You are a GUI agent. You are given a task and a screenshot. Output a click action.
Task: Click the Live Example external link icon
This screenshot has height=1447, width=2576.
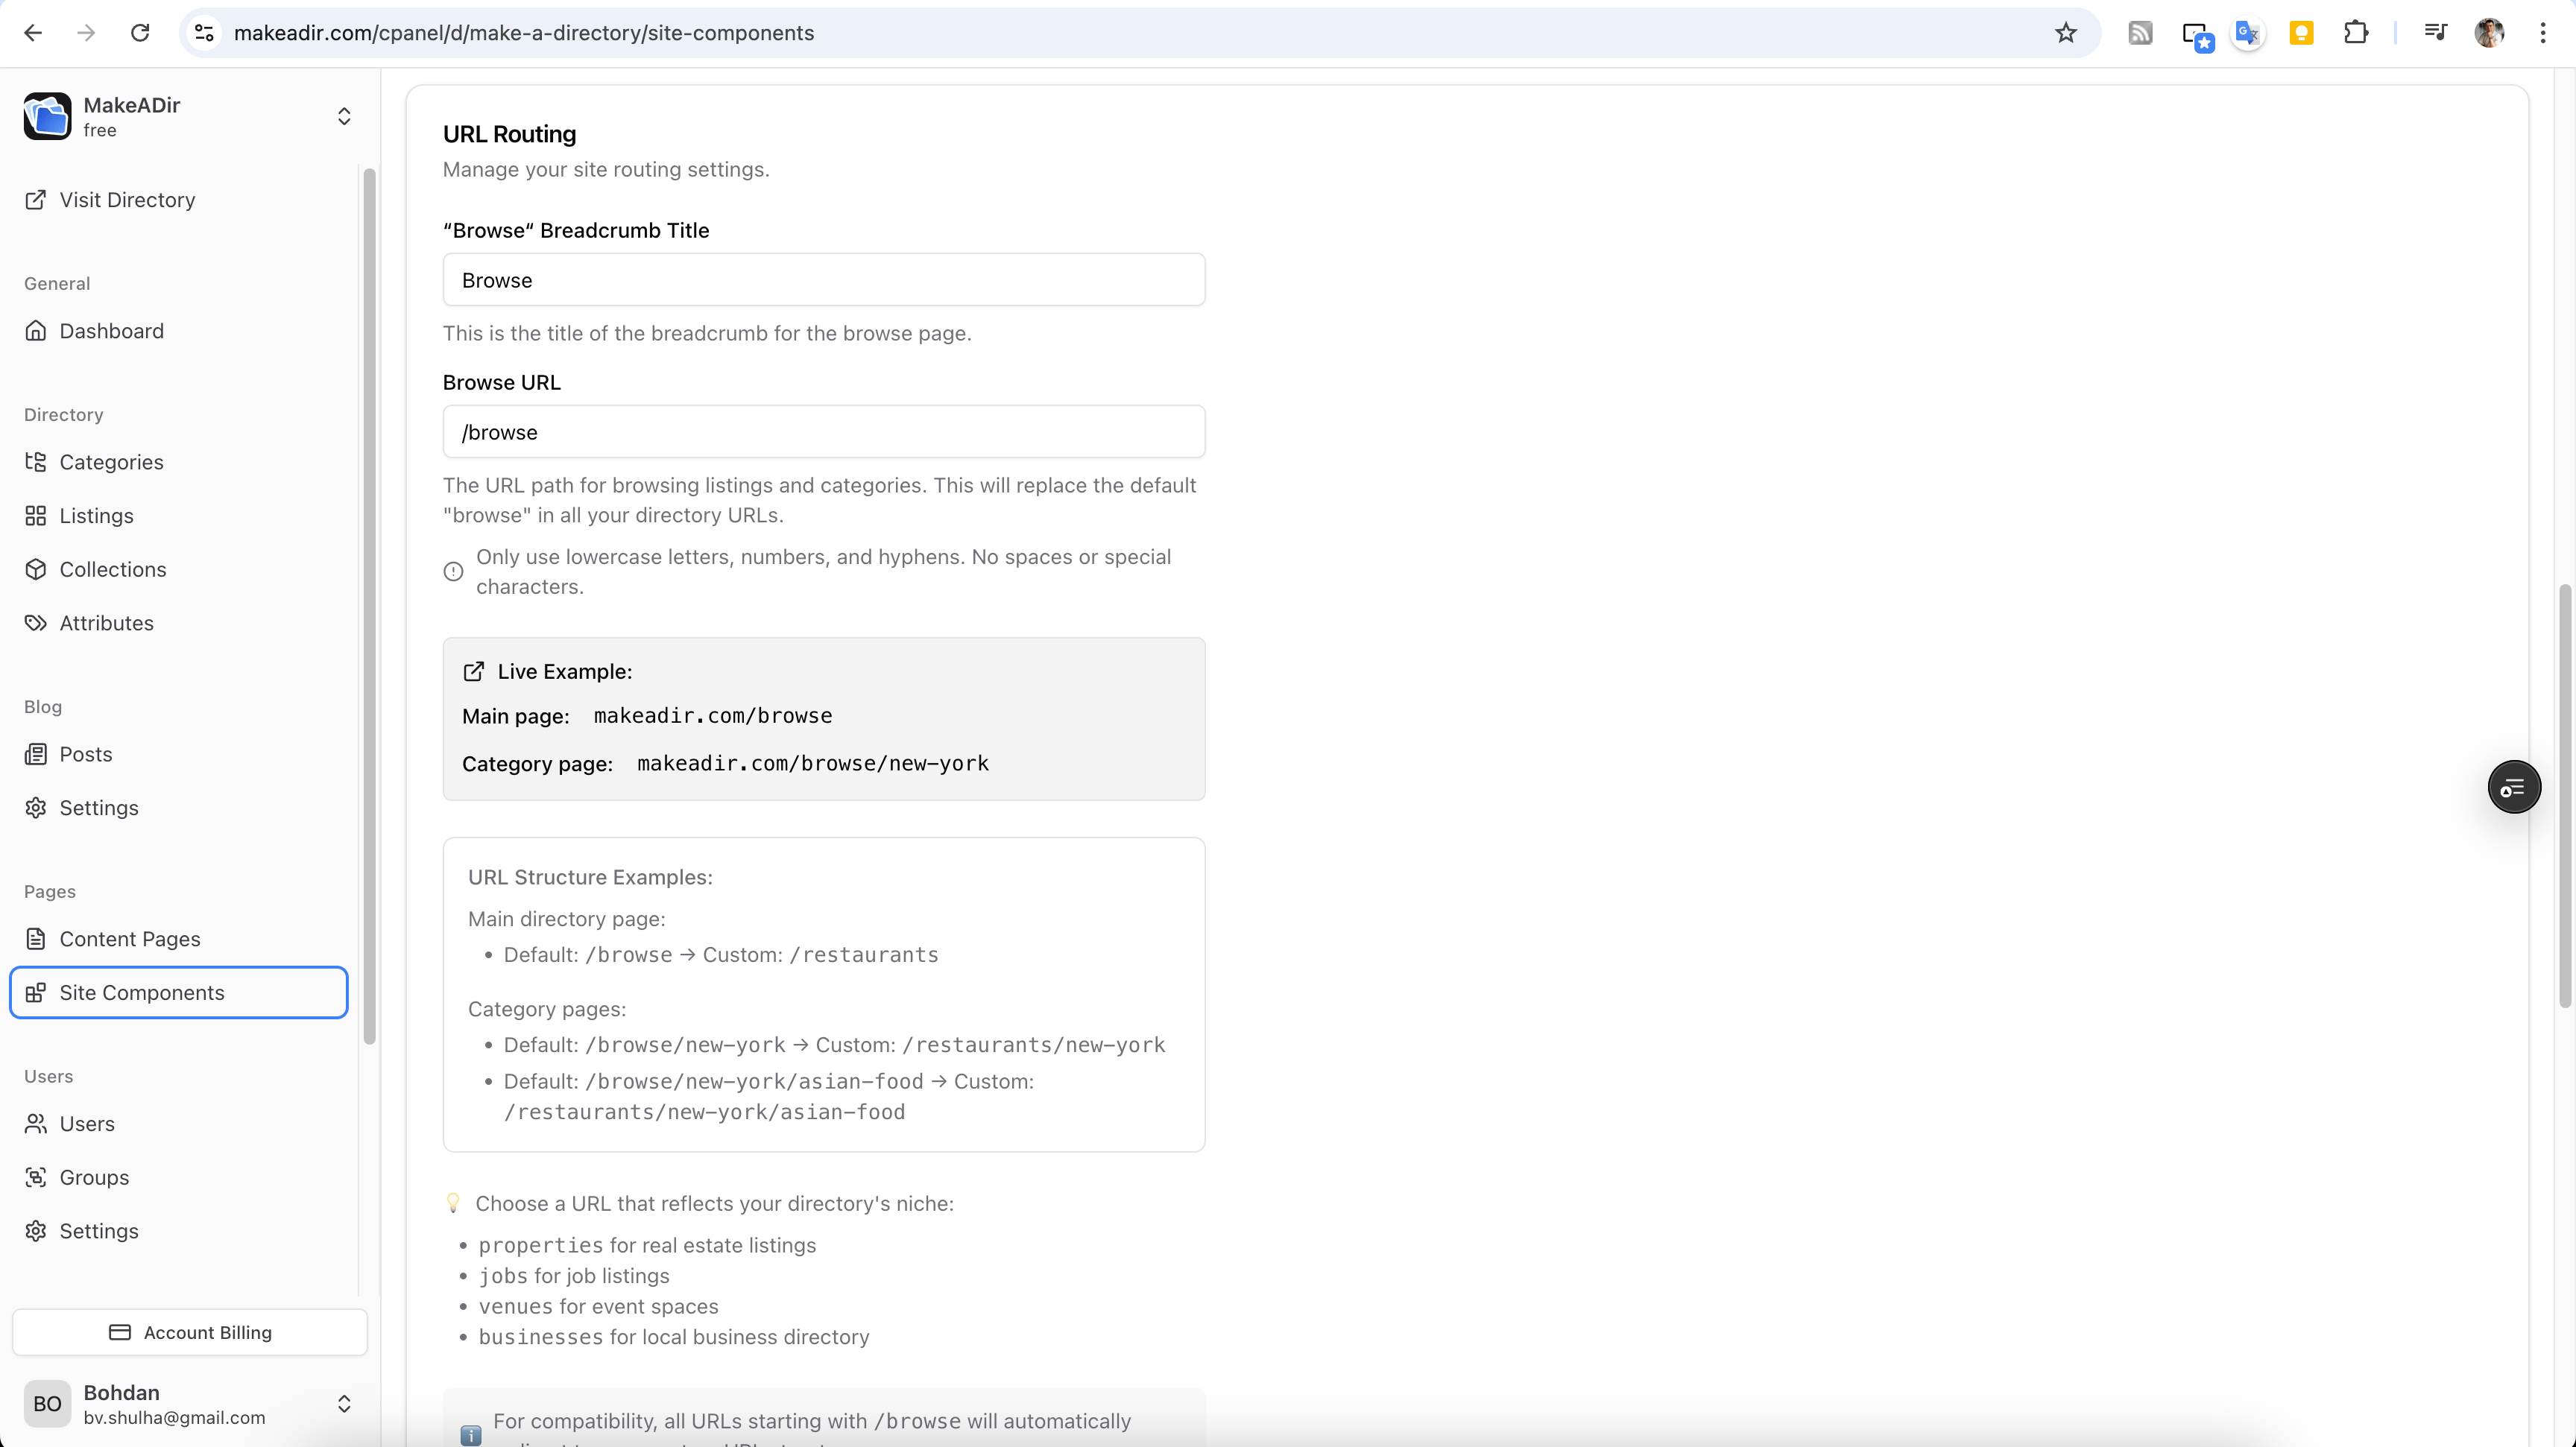coord(474,671)
